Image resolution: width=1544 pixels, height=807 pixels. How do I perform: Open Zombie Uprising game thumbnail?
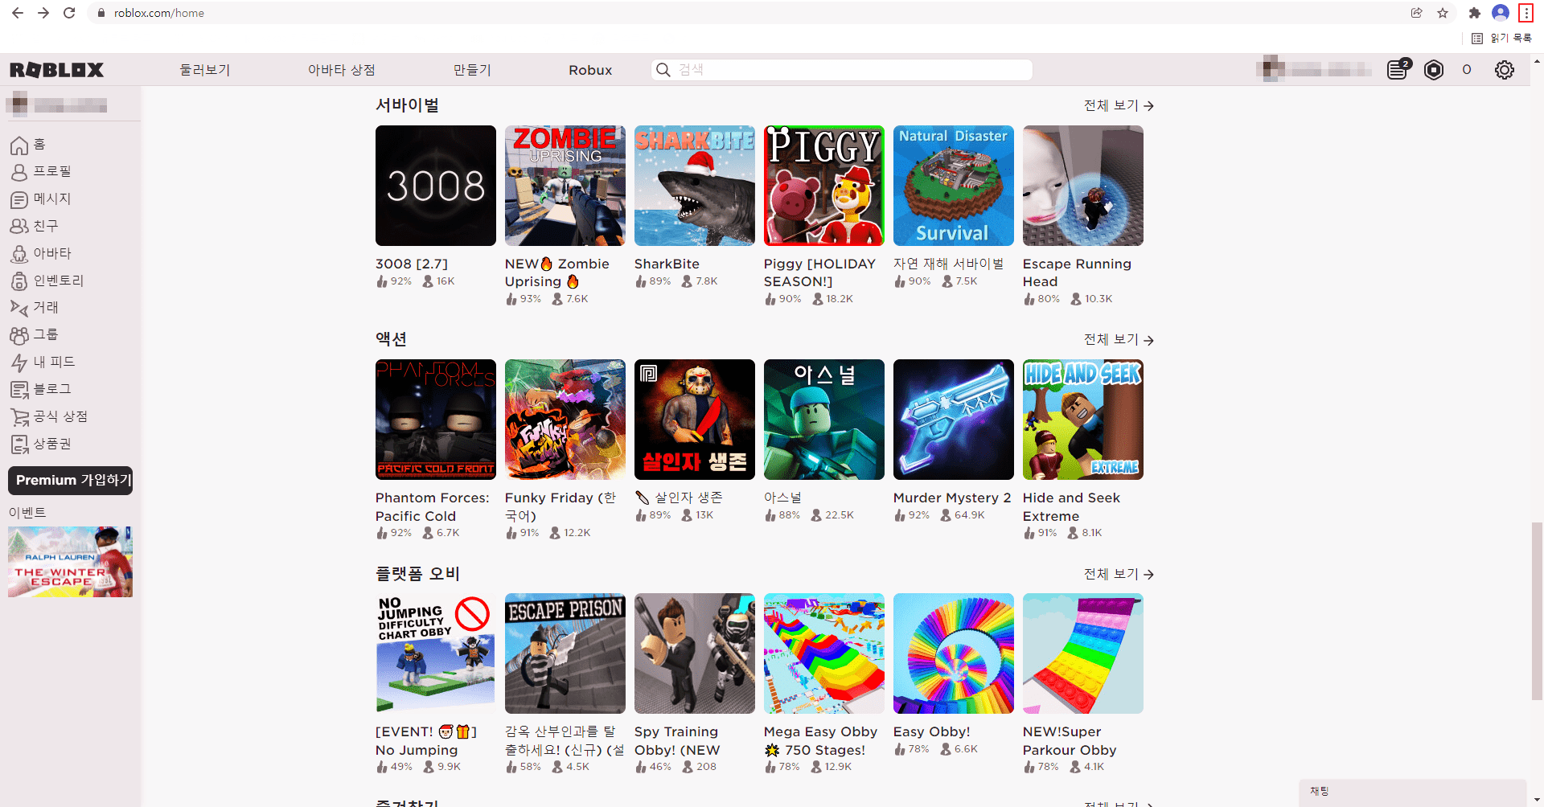pyautogui.click(x=565, y=186)
